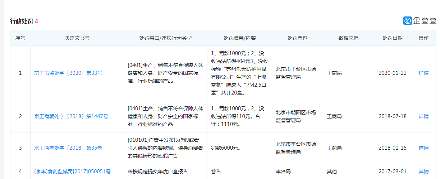View 详情 for the 2020-01-22 penalty

click(423, 73)
